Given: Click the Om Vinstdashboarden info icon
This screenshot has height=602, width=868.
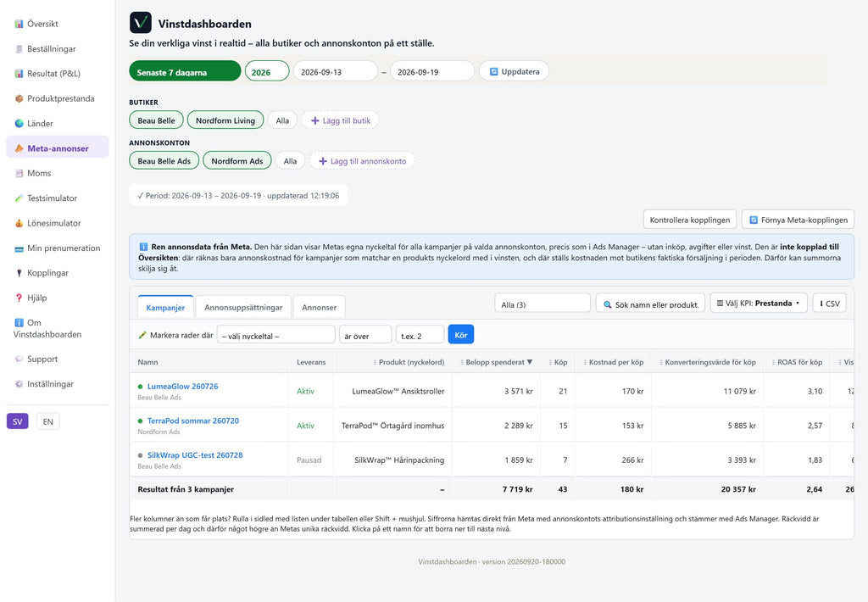Looking at the screenshot, I should point(19,323).
